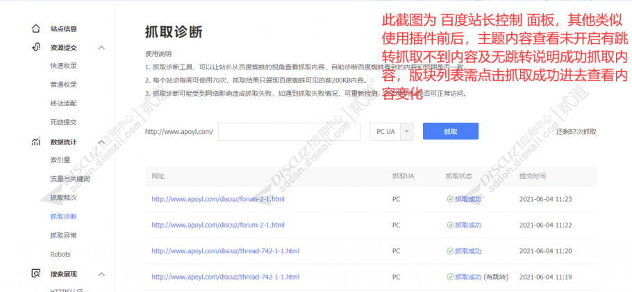Screen dimensions: 632x292
Task: Click the 搜索展现 search icon
Action: coord(36,273)
